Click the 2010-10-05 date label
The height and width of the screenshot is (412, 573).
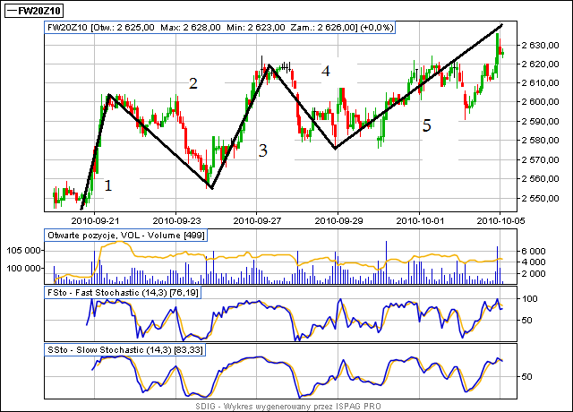(x=500, y=219)
